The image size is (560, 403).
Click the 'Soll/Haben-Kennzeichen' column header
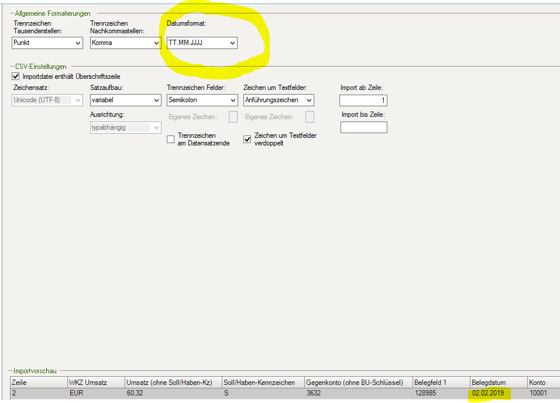tap(263, 383)
